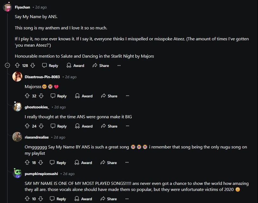The width and height of the screenshot is (258, 203).
Task: Open the Share options for Fiyachan's comment
Action: (101, 65)
